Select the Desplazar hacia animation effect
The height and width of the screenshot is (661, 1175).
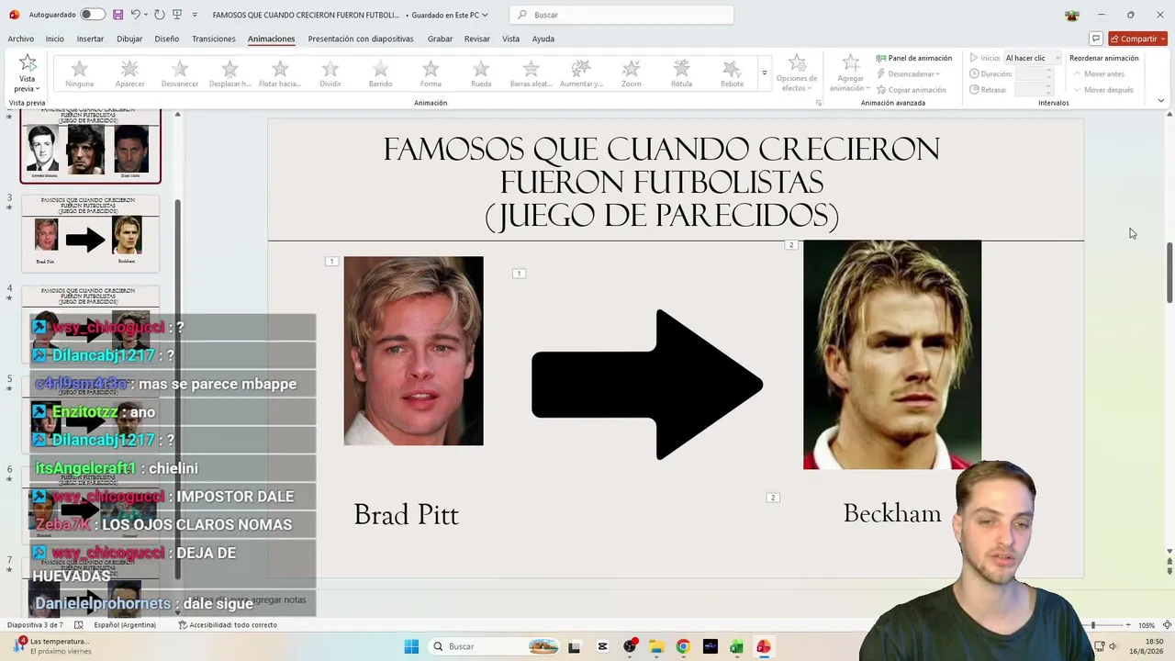pyautogui.click(x=229, y=73)
